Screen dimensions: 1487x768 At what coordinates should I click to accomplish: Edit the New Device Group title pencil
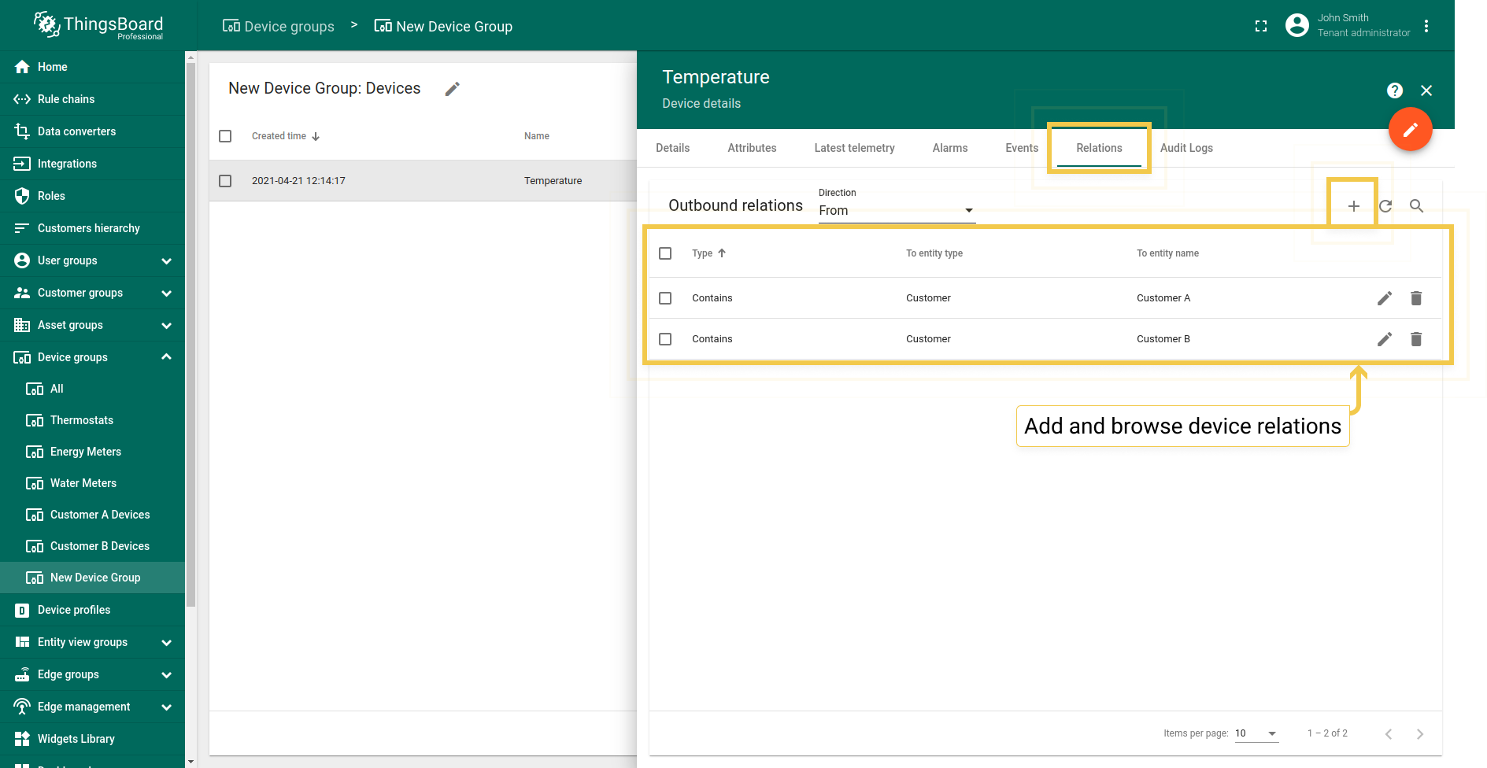(452, 89)
